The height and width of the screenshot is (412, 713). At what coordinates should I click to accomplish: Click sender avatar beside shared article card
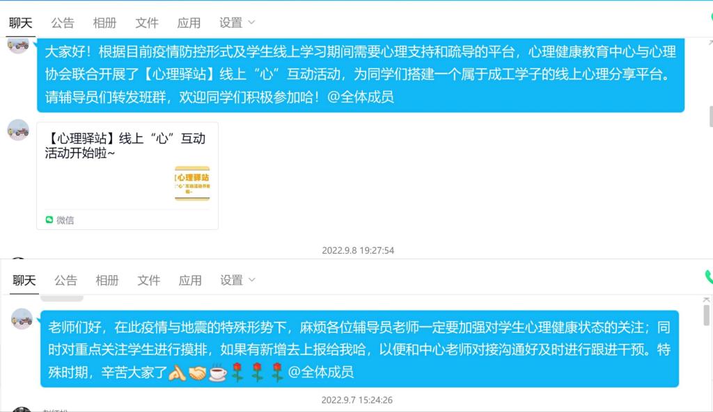point(19,130)
